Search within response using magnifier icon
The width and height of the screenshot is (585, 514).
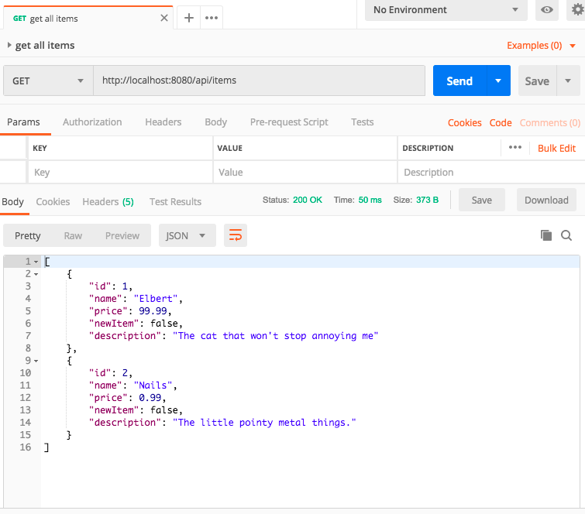(x=566, y=235)
